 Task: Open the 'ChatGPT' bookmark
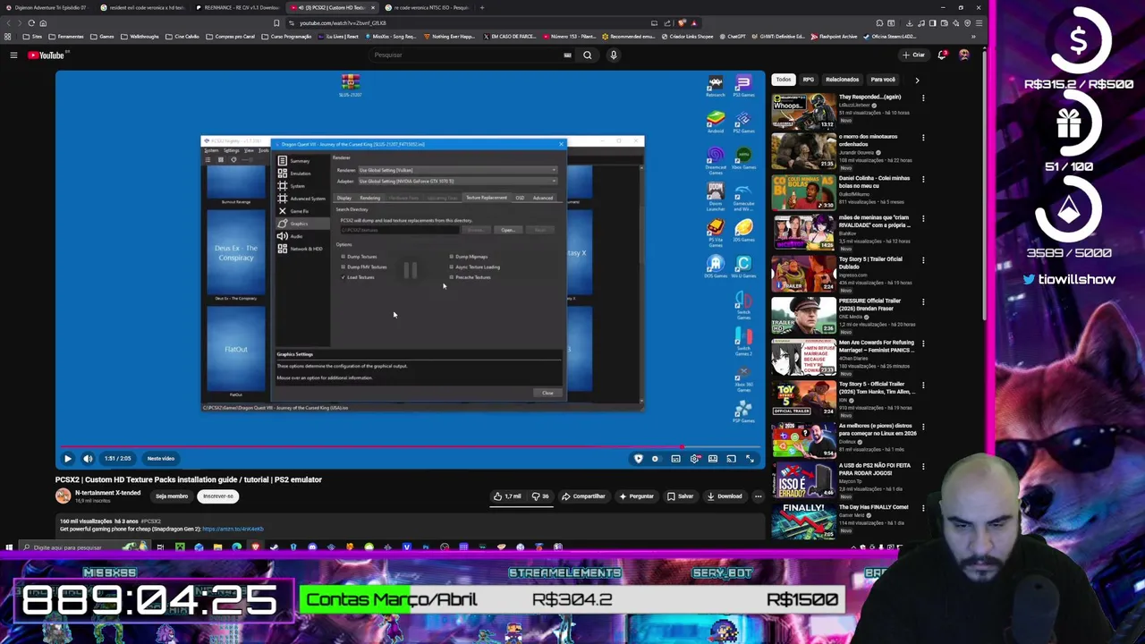[x=733, y=37]
